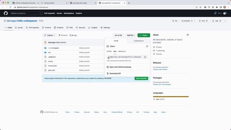Click the danvega owner link in heading

click(11, 21)
